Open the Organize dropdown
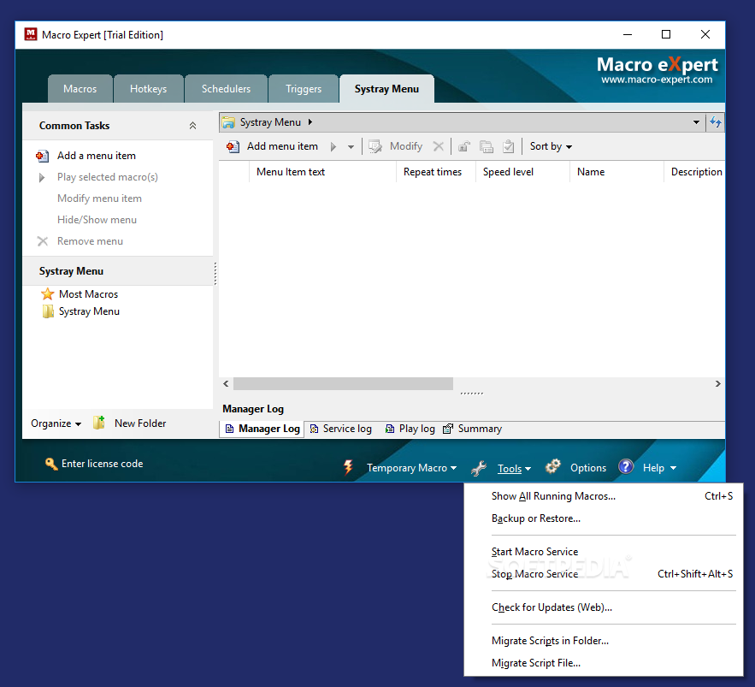The width and height of the screenshot is (755, 687). pos(56,423)
